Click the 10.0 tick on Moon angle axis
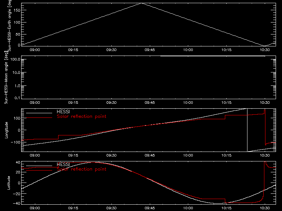Image resolution: width=282 pixels, height=211 pixels. coord(16,72)
